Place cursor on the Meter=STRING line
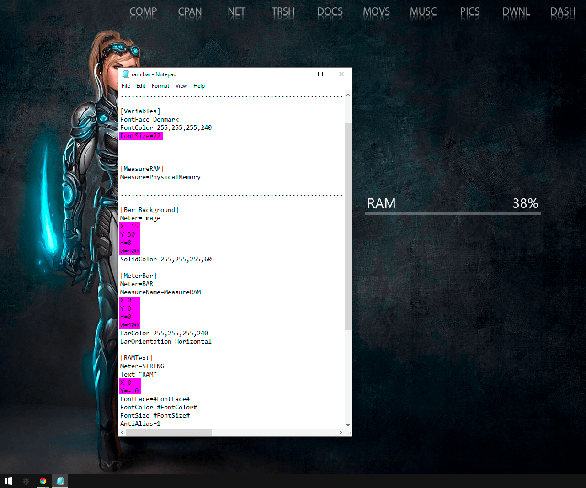Image resolution: width=586 pixels, height=488 pixels. click(142, 366)
